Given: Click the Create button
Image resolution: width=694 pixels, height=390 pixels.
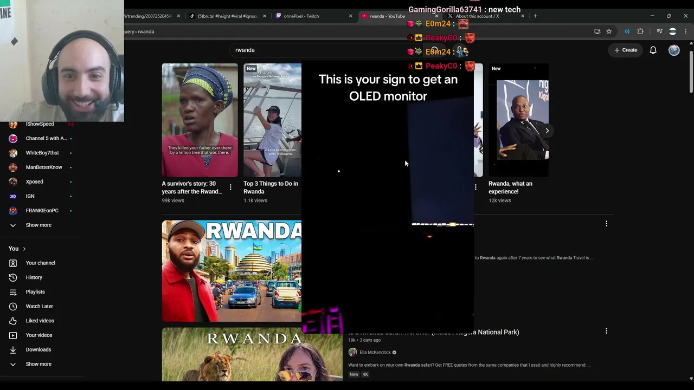Looking at the screenshot, I should point(626,50).
